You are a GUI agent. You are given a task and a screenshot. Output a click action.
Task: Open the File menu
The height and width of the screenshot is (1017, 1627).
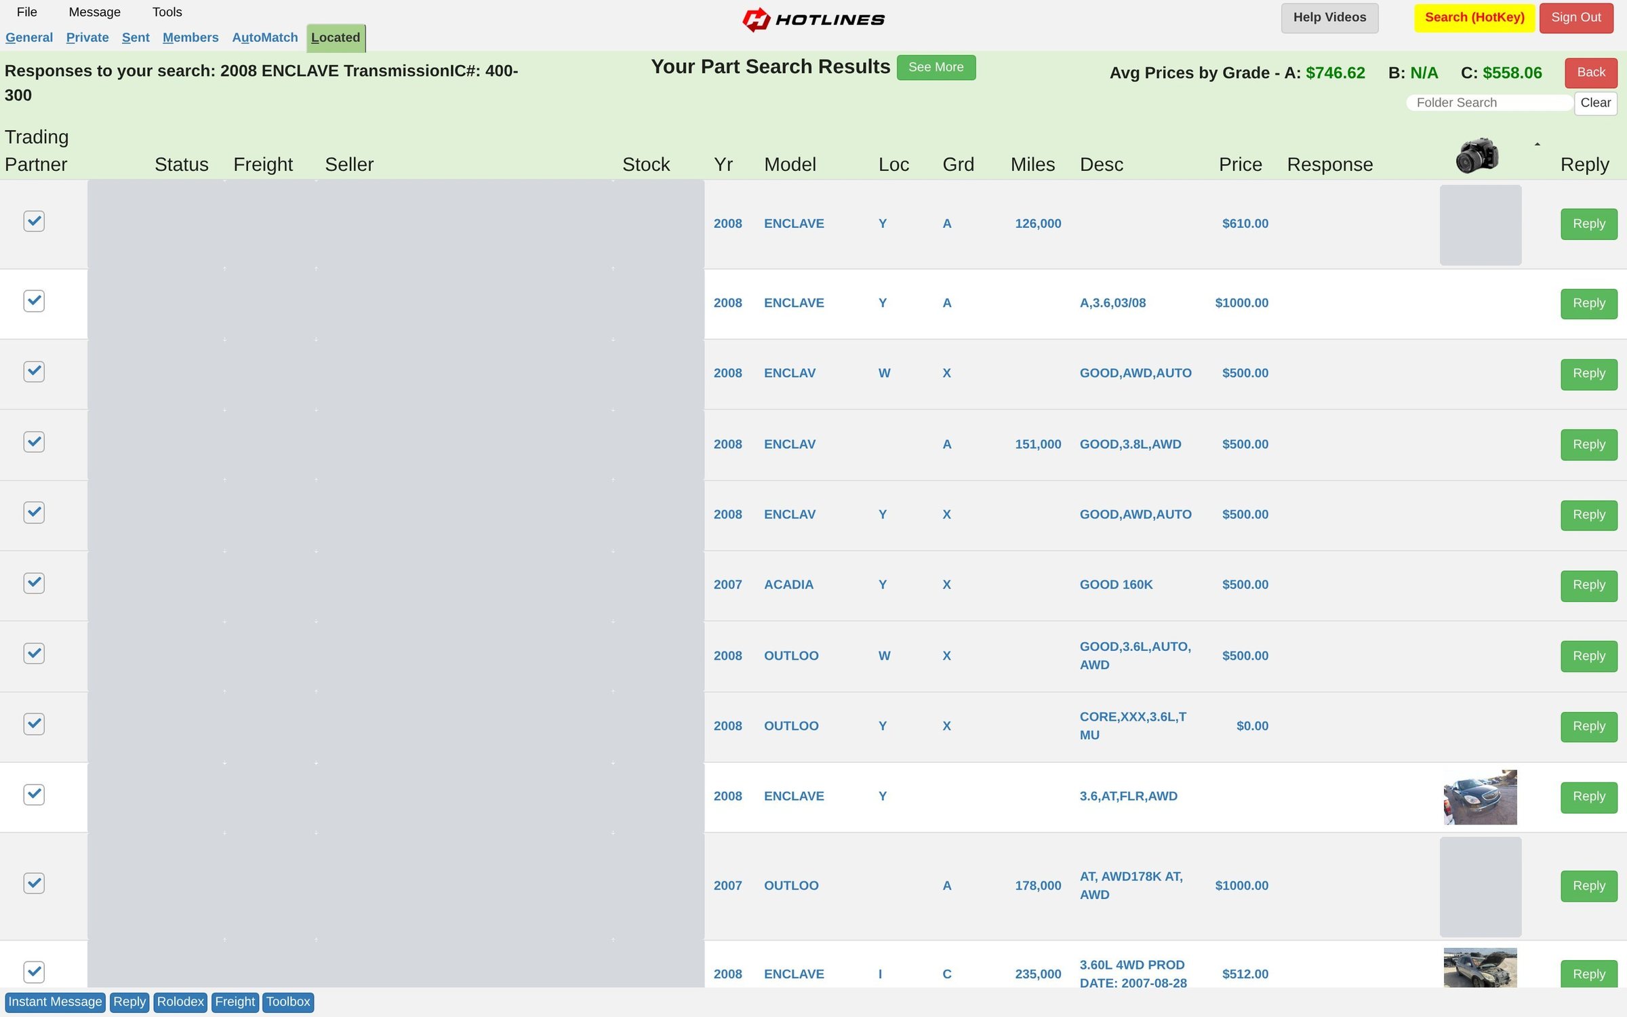27,12
